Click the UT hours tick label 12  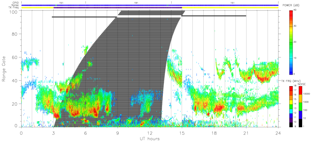click(x=150, y=133)
